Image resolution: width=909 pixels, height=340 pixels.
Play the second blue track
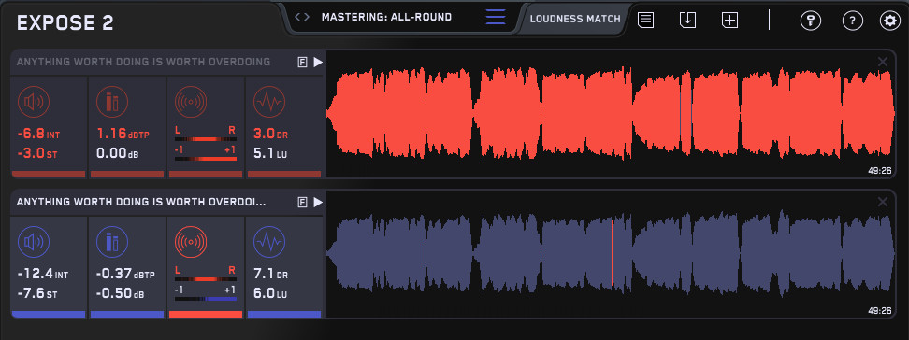318,202
